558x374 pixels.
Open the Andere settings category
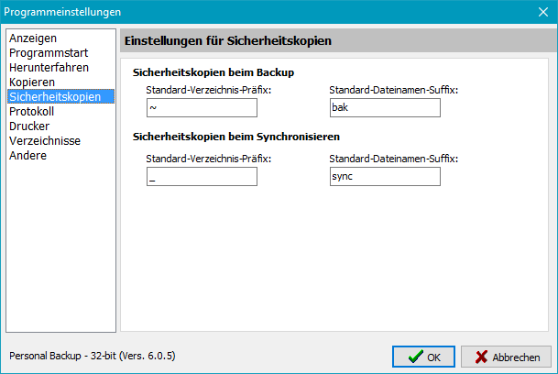coord(27,156)
